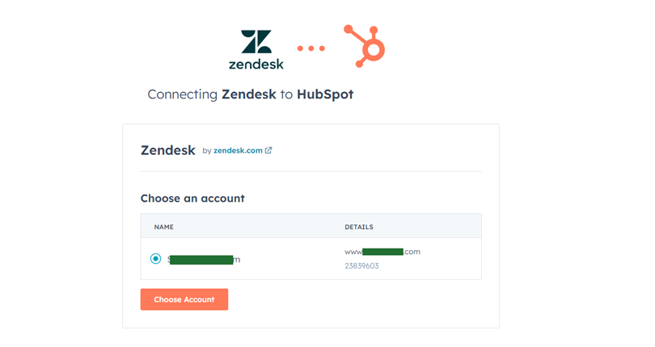The image size is (655, 347).
Task: Click the three orange connector dots
Action: tap(311, 48)
